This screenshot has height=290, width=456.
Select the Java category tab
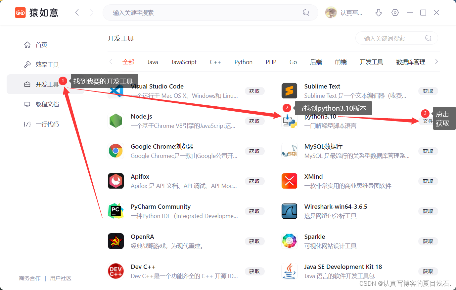coord(153,62)
